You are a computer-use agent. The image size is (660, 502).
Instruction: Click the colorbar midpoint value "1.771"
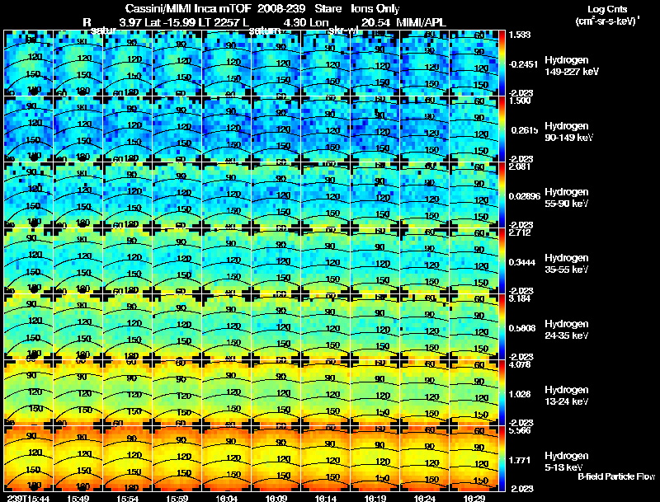(x=520, y=461)
